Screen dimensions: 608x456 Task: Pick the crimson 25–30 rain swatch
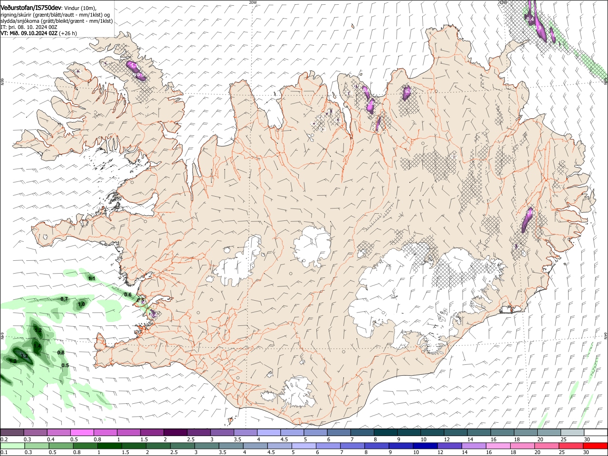tap(571, 446)
